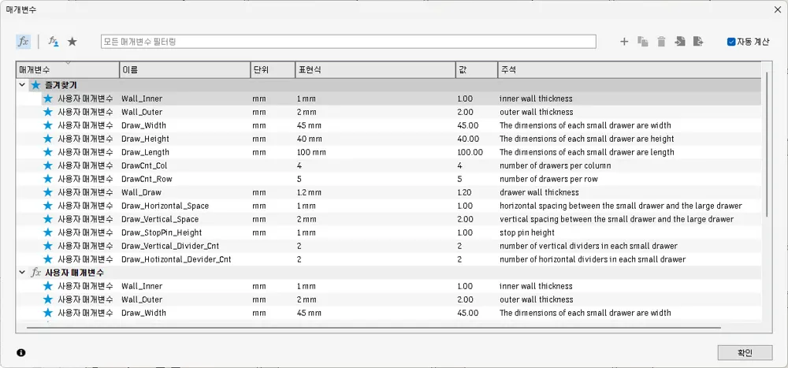Toggle the star on the Draw_Length row
The width and height of the screenshot is (788, 368).
[x=48, y=152]
